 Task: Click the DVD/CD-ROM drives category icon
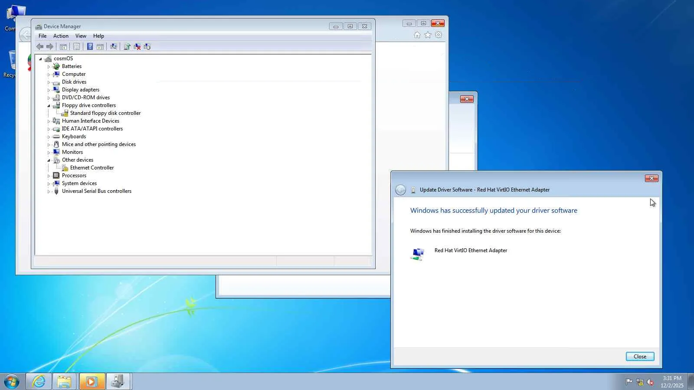(56, 97)
